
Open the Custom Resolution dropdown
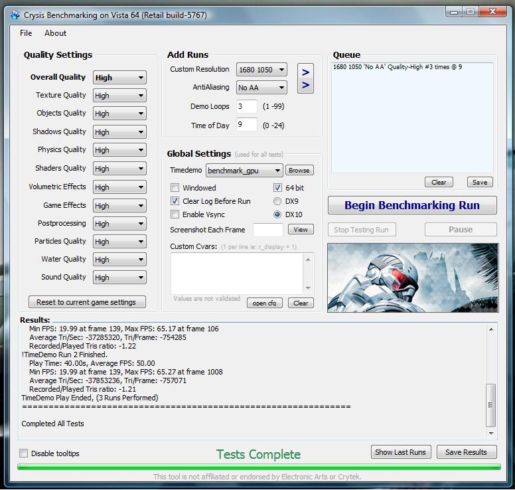[x=261, y=70]
